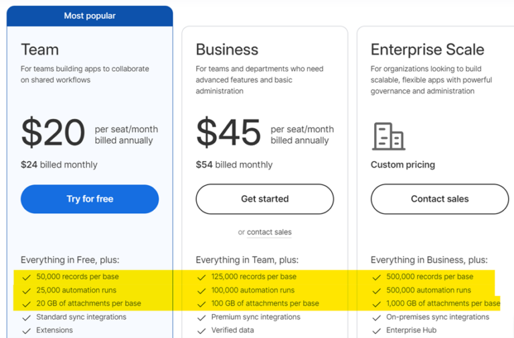Select the Most popular banner tab
The image size is (514, 338).
(x=90, y=15)
